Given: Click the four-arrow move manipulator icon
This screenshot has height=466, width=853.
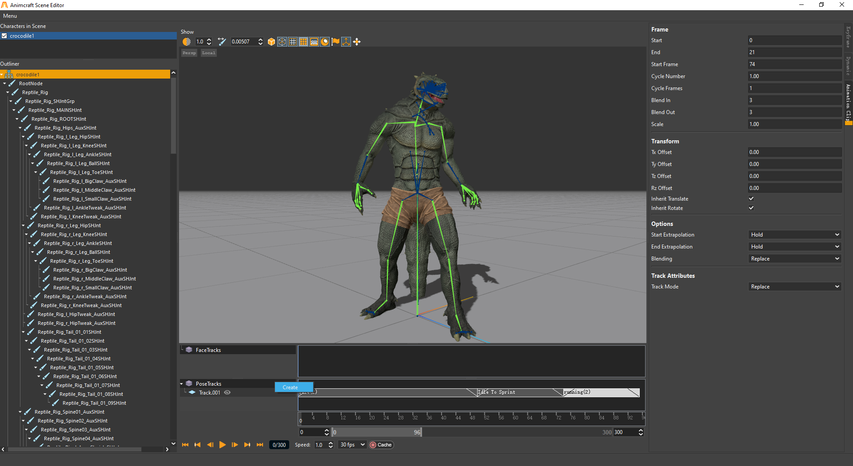Looking at the screenshot, I should [357, 42].
